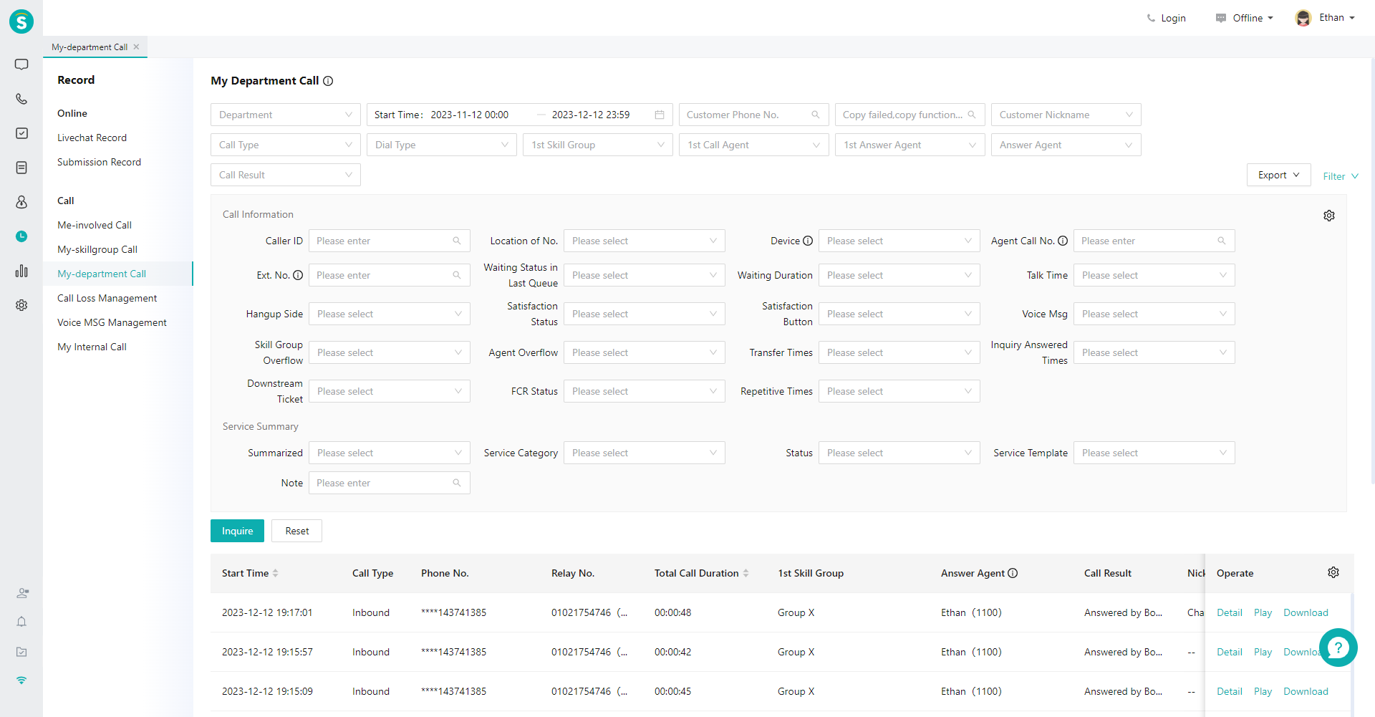Click the Reset button

297,531
